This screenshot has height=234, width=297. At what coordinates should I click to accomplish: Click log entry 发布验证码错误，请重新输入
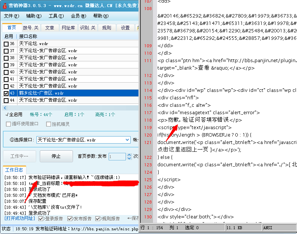[62, 177]
